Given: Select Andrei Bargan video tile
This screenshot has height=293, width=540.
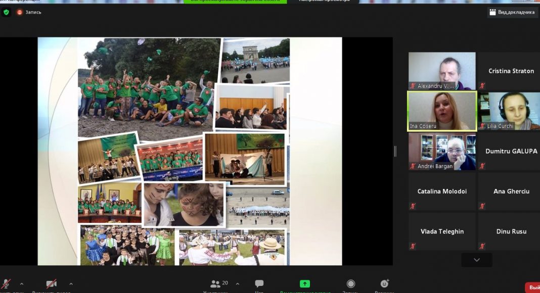Looking at the screenshot, I should pos(442,152).
